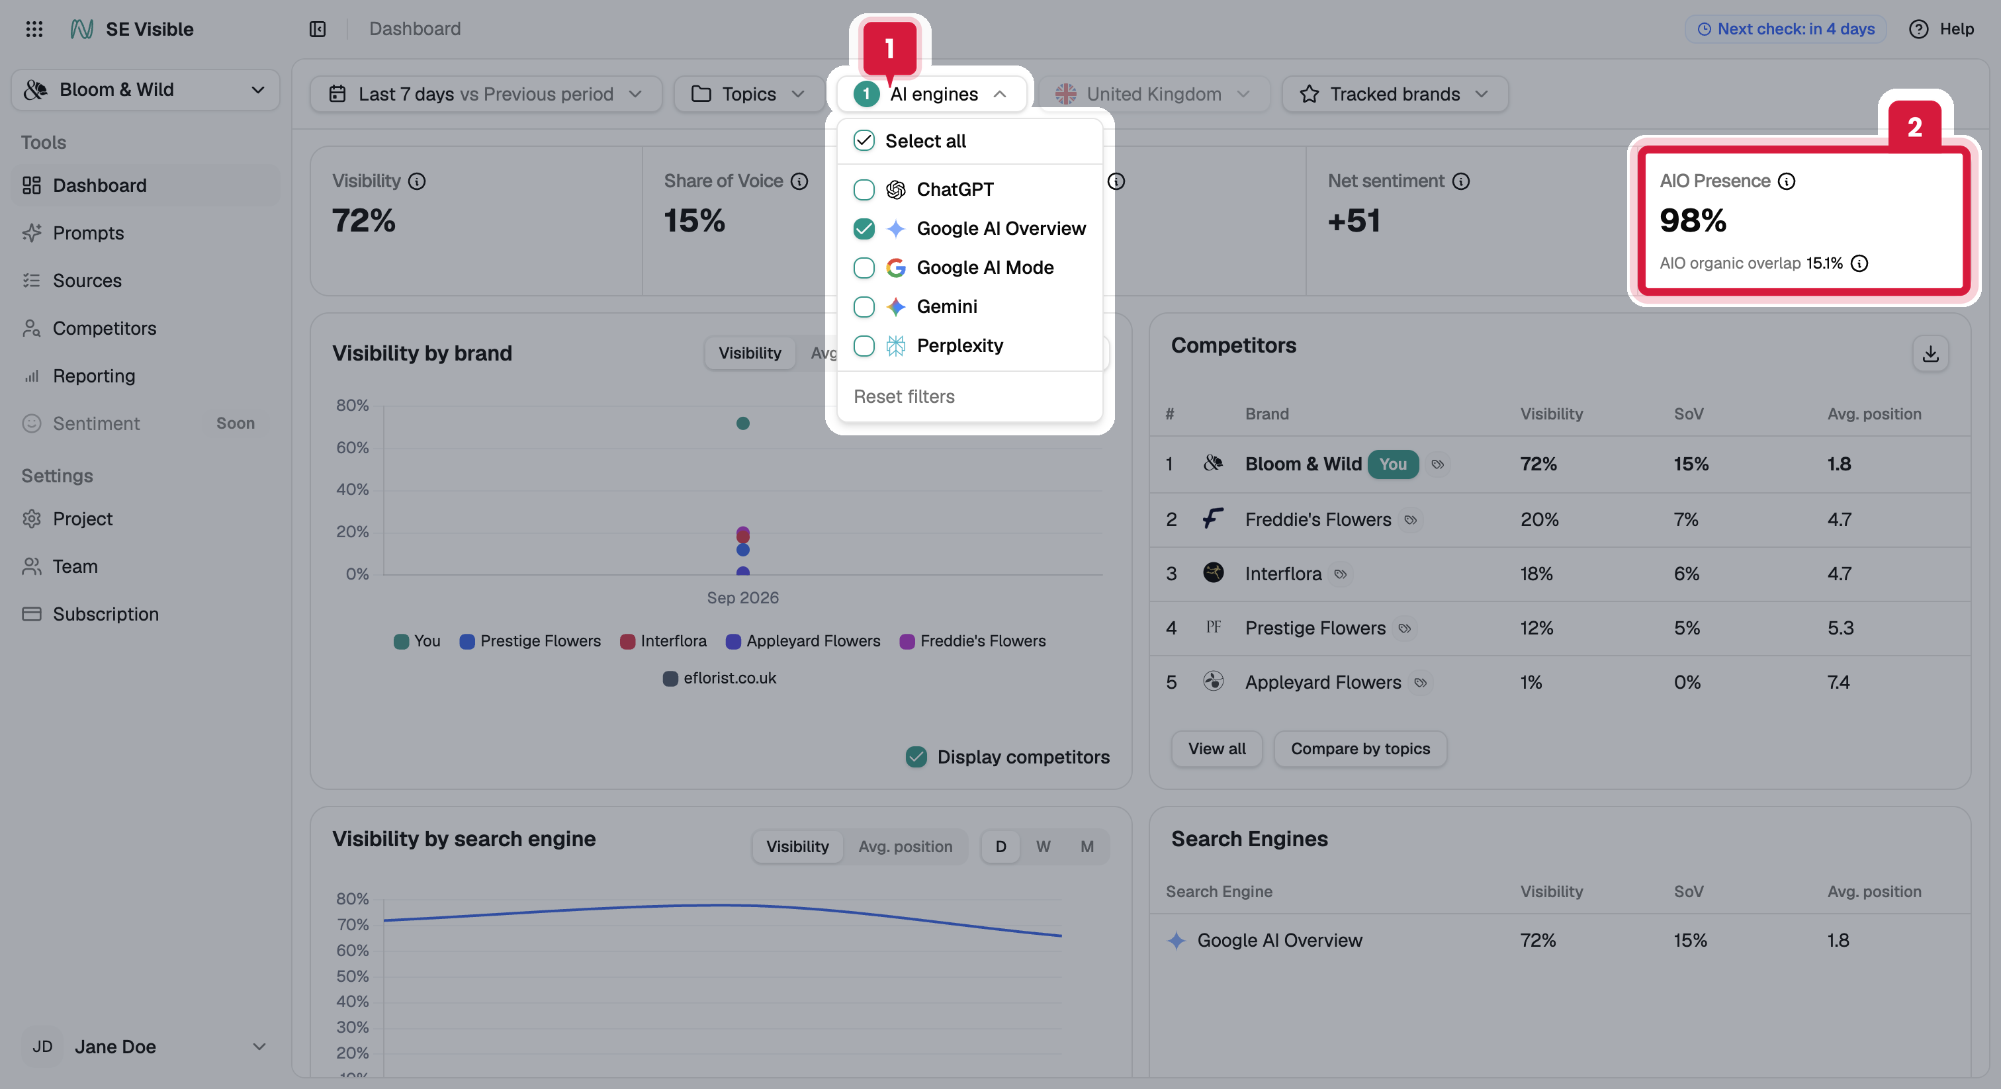2001x1089 pixels.
Task: Open the Help icon
Action: point(1918,28)
